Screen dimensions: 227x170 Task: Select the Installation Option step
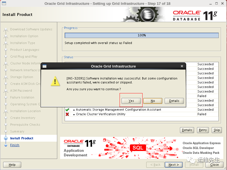[24, 36]
